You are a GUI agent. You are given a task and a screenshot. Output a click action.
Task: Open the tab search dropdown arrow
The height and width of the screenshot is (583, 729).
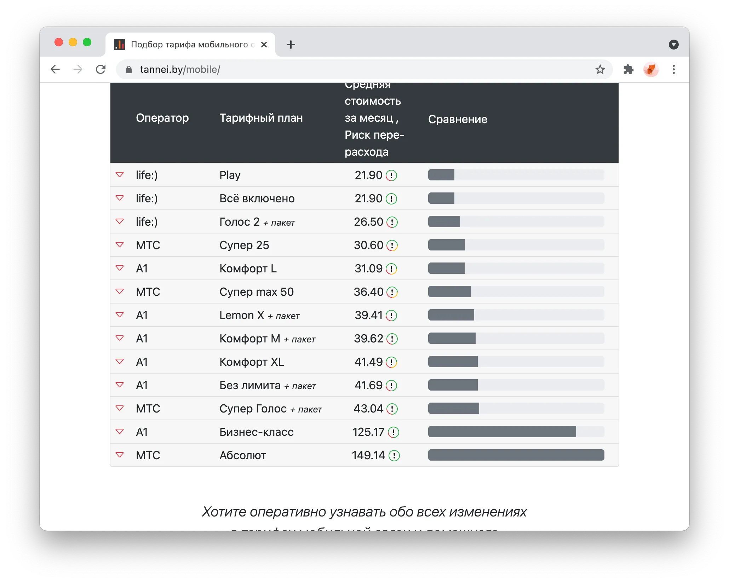point(673,45)
